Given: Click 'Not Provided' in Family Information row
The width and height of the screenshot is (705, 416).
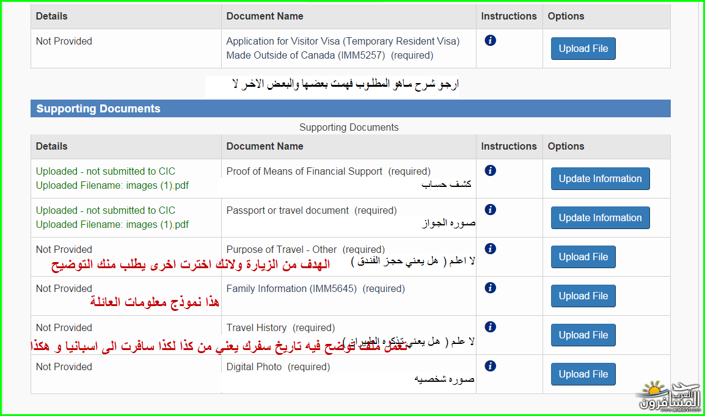Looking at the screenshot, I should 64,289.
